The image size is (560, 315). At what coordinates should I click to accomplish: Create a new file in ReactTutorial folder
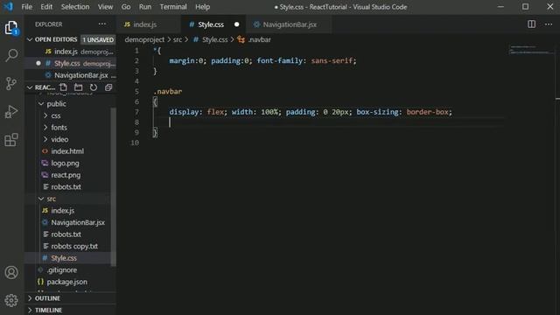click(x=64, y=87)
